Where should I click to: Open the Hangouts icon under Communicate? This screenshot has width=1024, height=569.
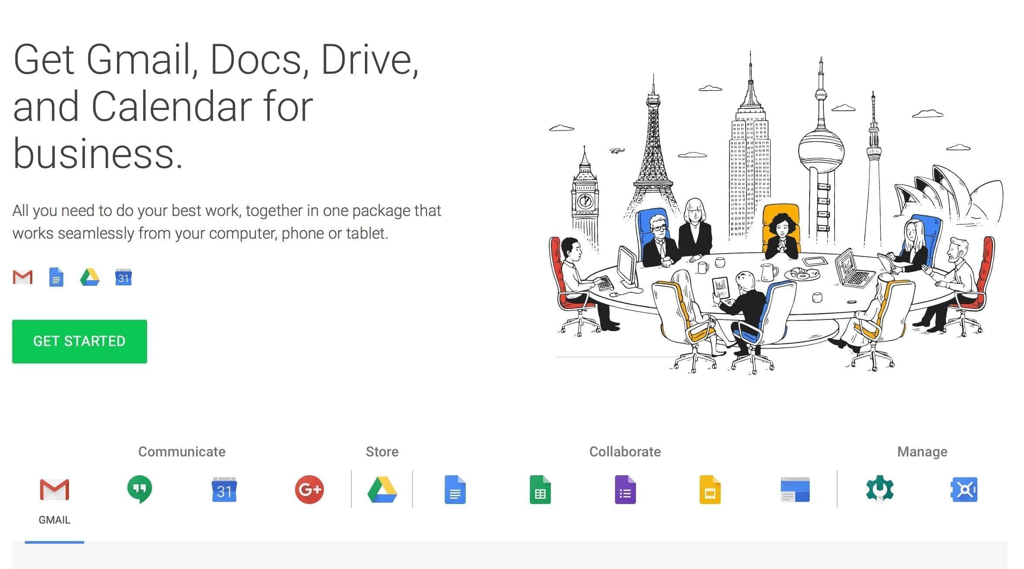tap(140, 489)
